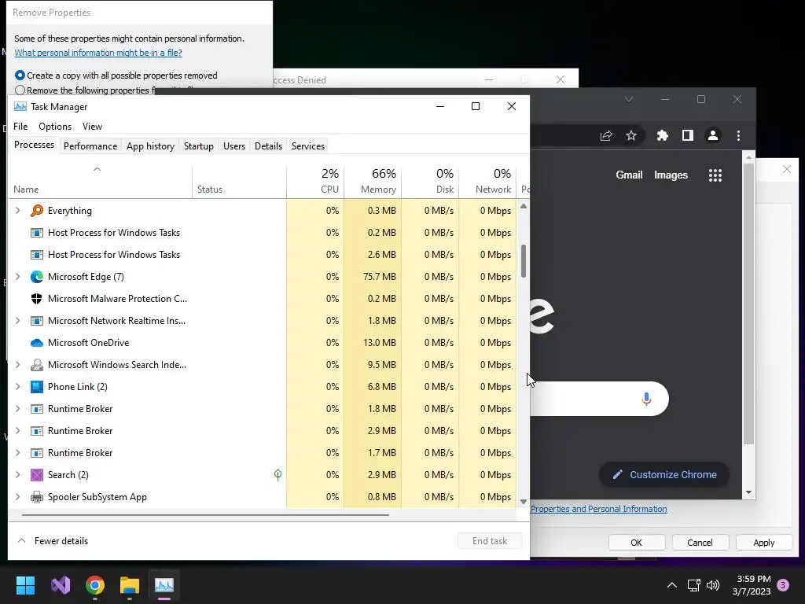Click the Microsoft Edge process icon
Image resolution: width=805 pixels, height=604 pixels.
click(36, 277)
